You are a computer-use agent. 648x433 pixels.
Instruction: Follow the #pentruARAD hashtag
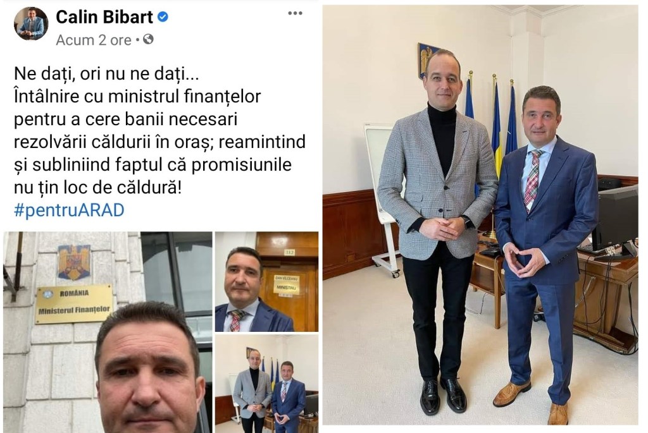pyautogui.click(x=69, y=210)
